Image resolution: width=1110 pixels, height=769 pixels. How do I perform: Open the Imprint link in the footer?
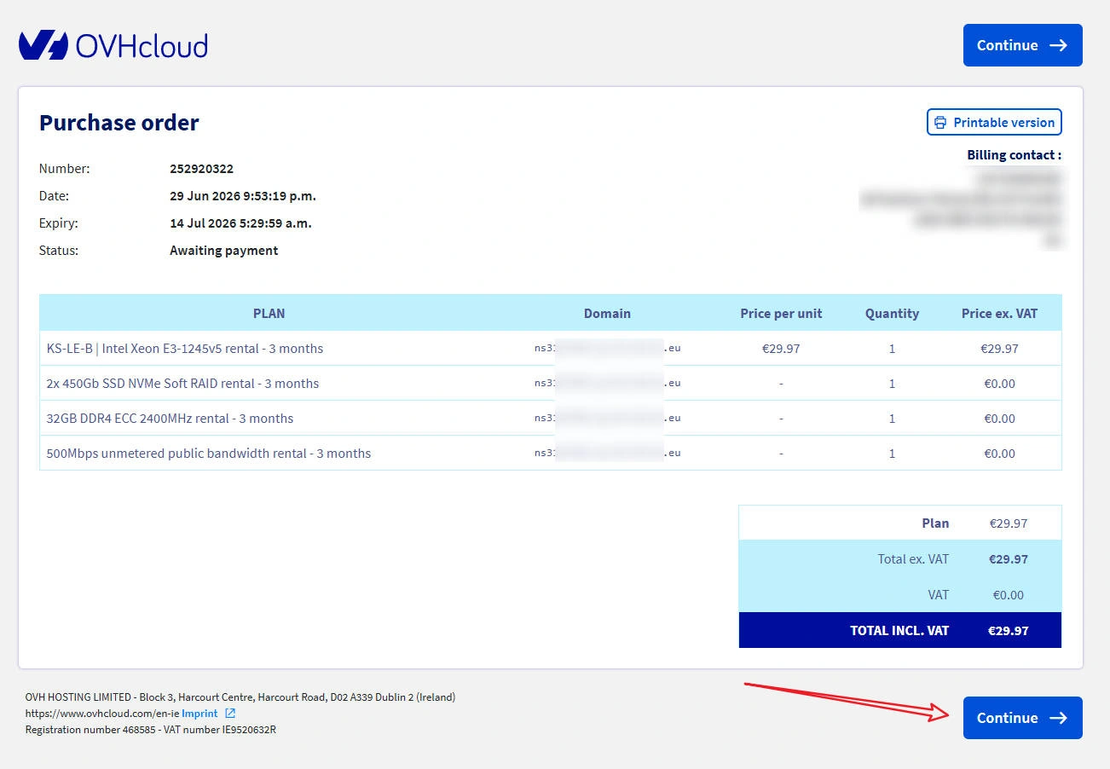tap(208, 713)
